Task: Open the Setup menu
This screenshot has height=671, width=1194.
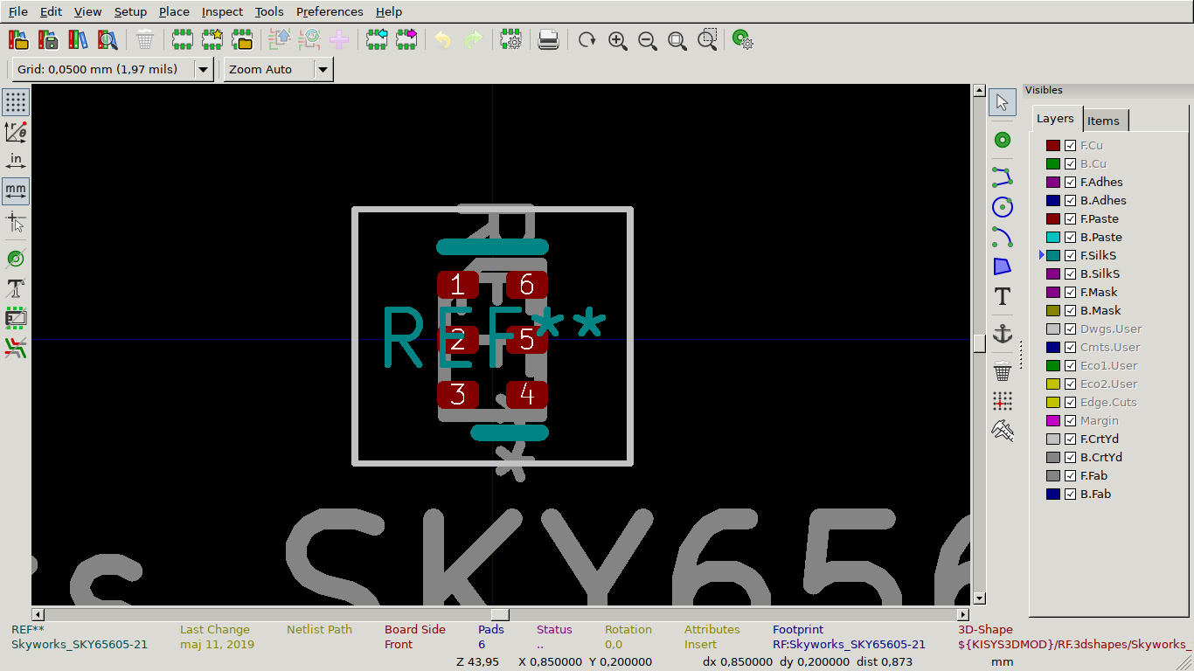Action: coord(130,11)
